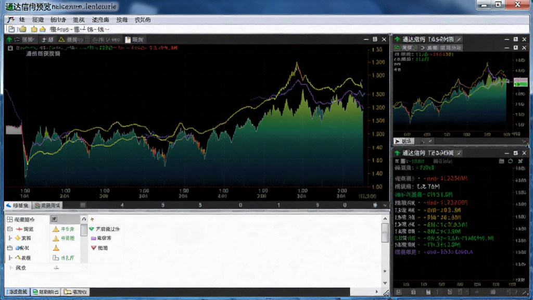Viewport: 533px width, 300px height.
Task: Click the right arrow on the bottom horizontal scrollbar
Action: [x=376, y=292]
